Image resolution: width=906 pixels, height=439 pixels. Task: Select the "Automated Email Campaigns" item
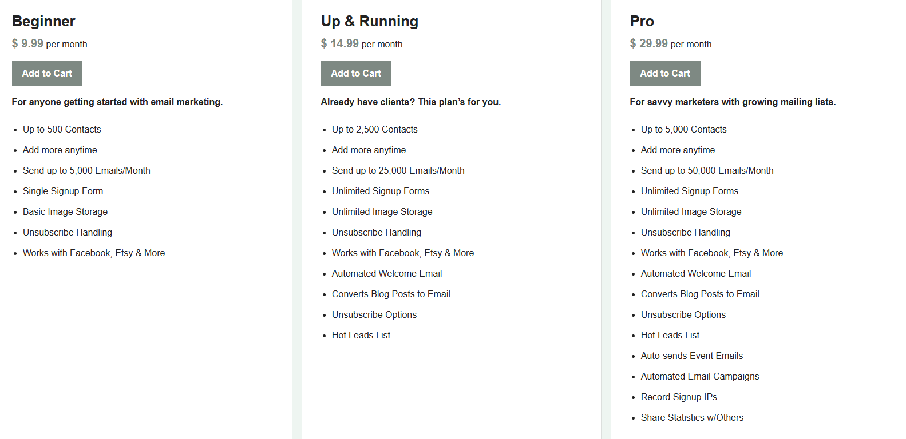[699, 377]
